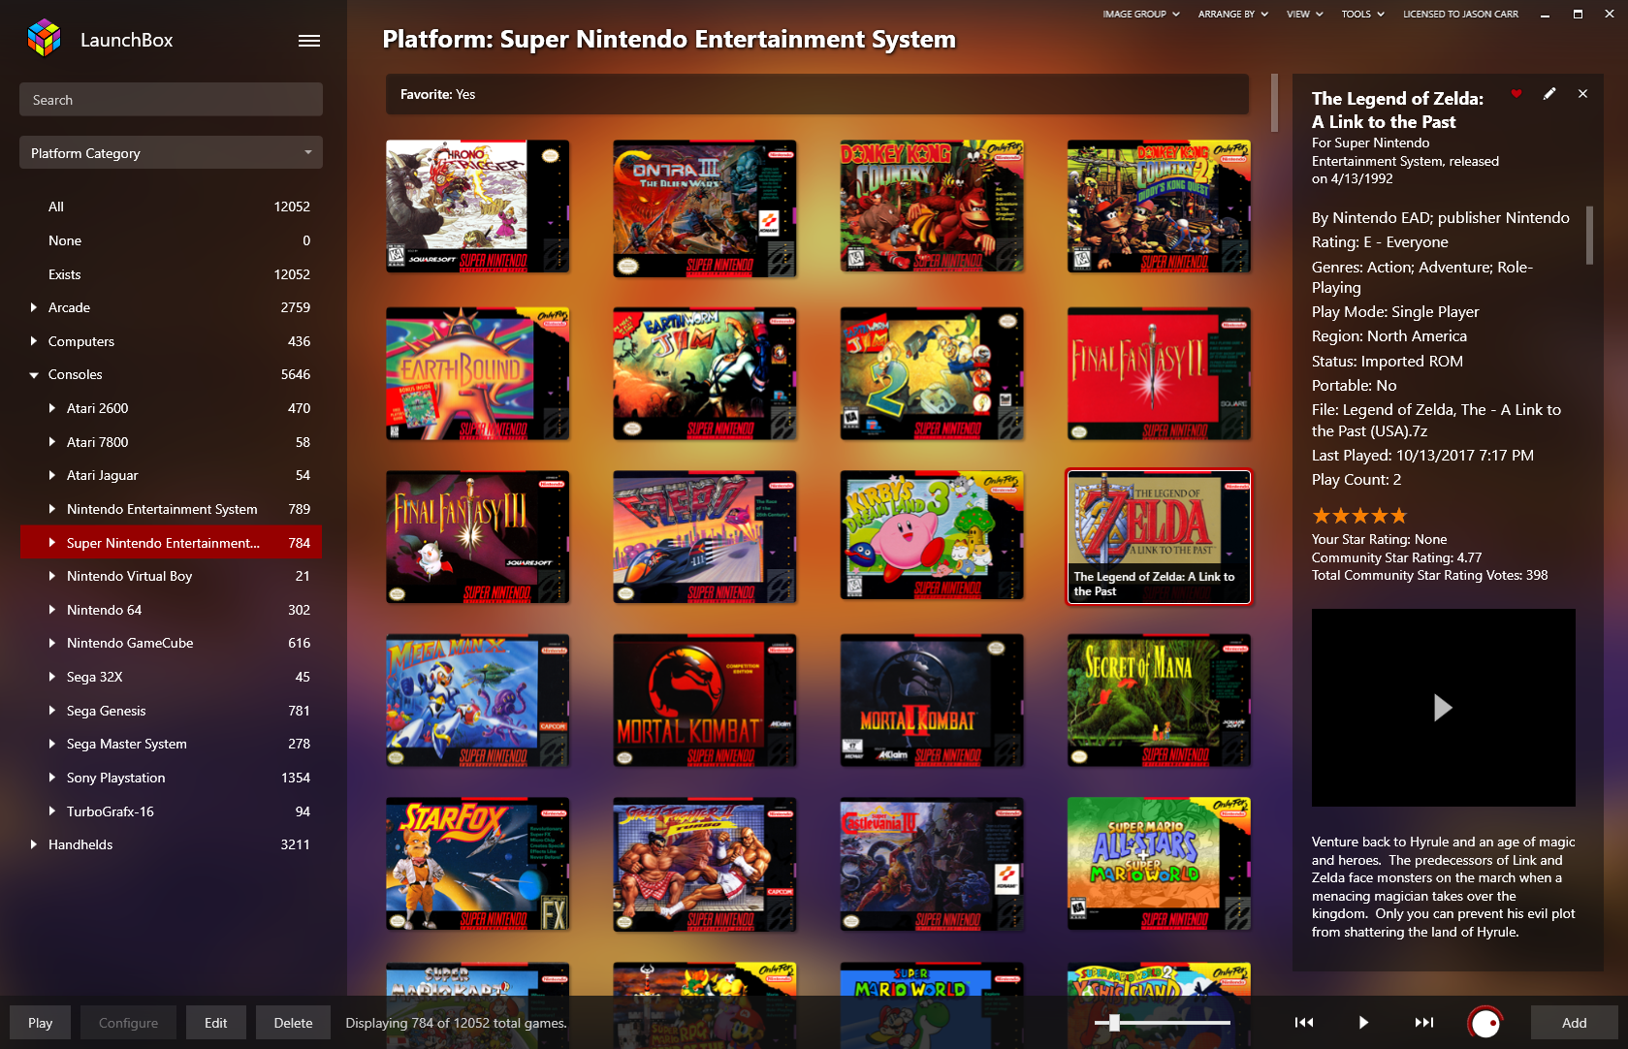
Task: Select the Atari 7800 platform
Action: [171, 442]
